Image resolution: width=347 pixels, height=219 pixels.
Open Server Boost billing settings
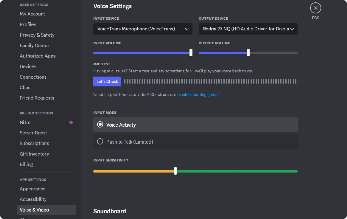[34, 133]
